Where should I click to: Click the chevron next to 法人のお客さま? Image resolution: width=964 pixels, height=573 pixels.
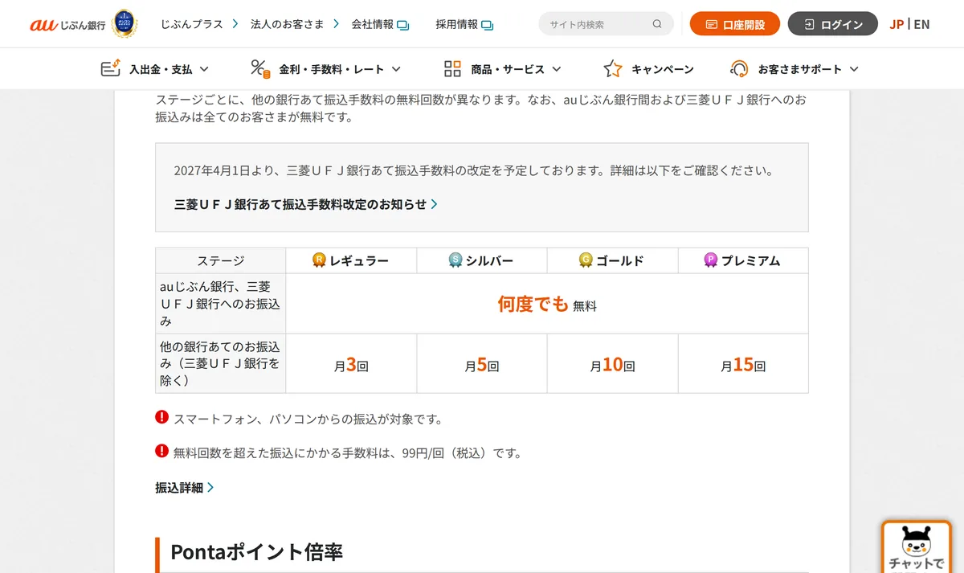(337, 23)
